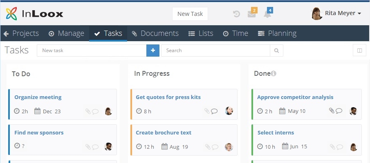370x163 pixels.
Task: Click paperclip on Get quotes for press kits
Action: [207, 111]
